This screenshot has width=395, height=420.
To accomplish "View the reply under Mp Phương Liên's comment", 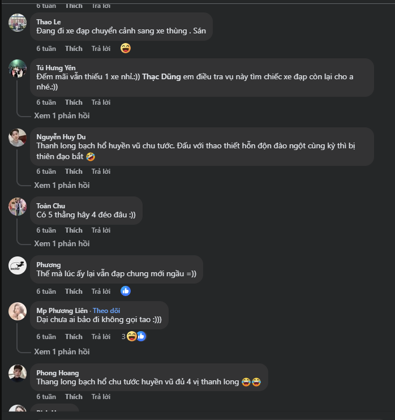I will [x=62, y=352].
